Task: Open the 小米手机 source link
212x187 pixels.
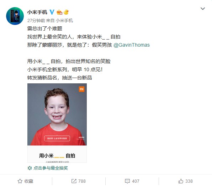Action: (x=64, y=21)
